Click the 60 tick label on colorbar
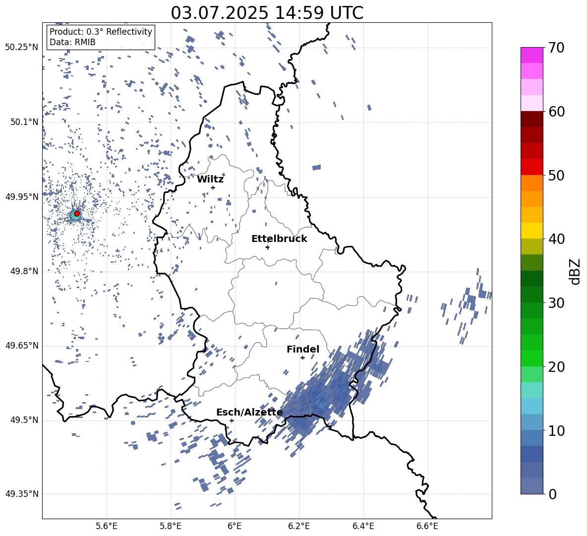This screenshot has height=536, width=587. click(x=556, y=112)
